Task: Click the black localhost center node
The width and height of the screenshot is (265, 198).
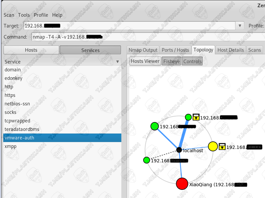Action: [x=179, y=150]
